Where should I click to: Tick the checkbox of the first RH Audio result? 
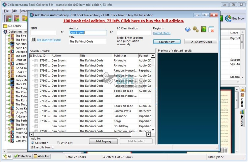(x=36, y=60)
